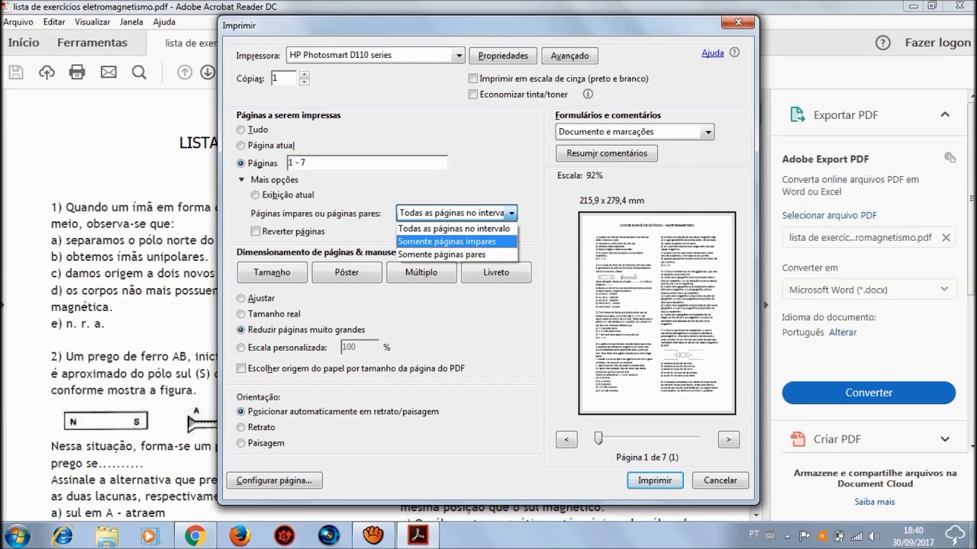Open the Arquivo menu
The height and width of the screenshot is (549, 977).
[x=18, y=22]
